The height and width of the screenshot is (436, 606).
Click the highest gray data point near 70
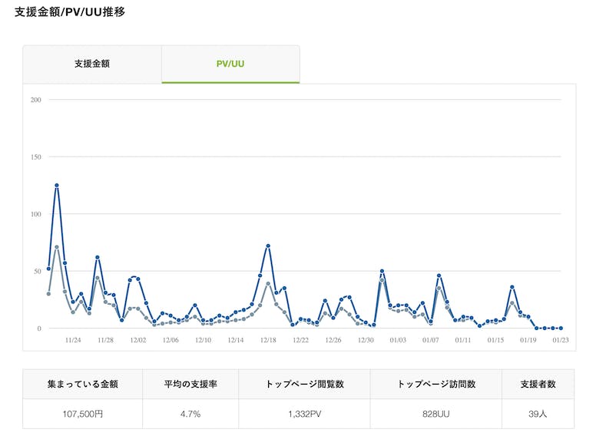coord(57,247)
